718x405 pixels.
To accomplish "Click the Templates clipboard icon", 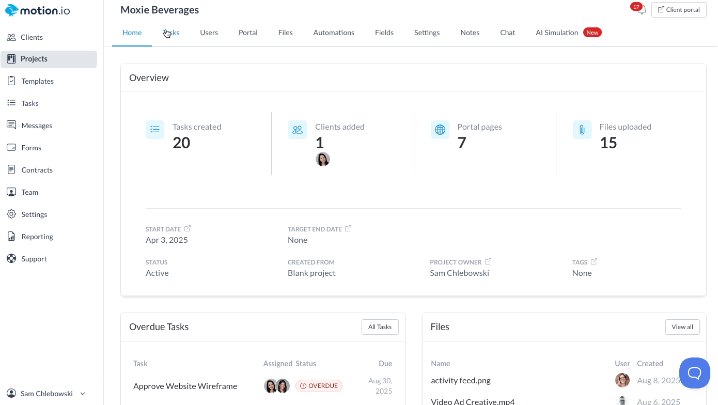I will [11, 81].
